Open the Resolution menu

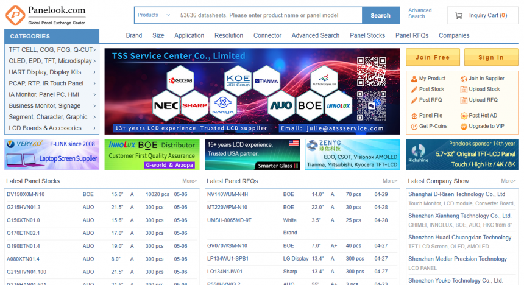pos(229,35)
